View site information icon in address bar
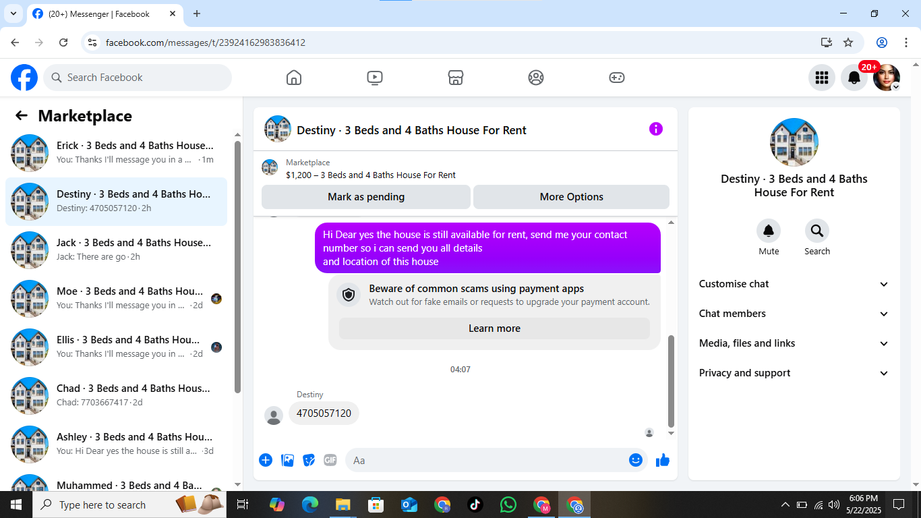921x518 pixels. (93, 42)
